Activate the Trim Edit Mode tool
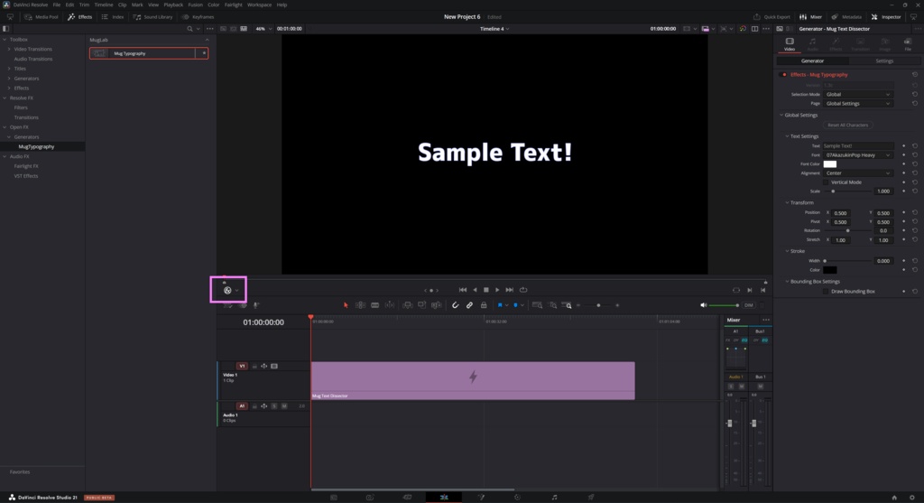 coord(360,305)
